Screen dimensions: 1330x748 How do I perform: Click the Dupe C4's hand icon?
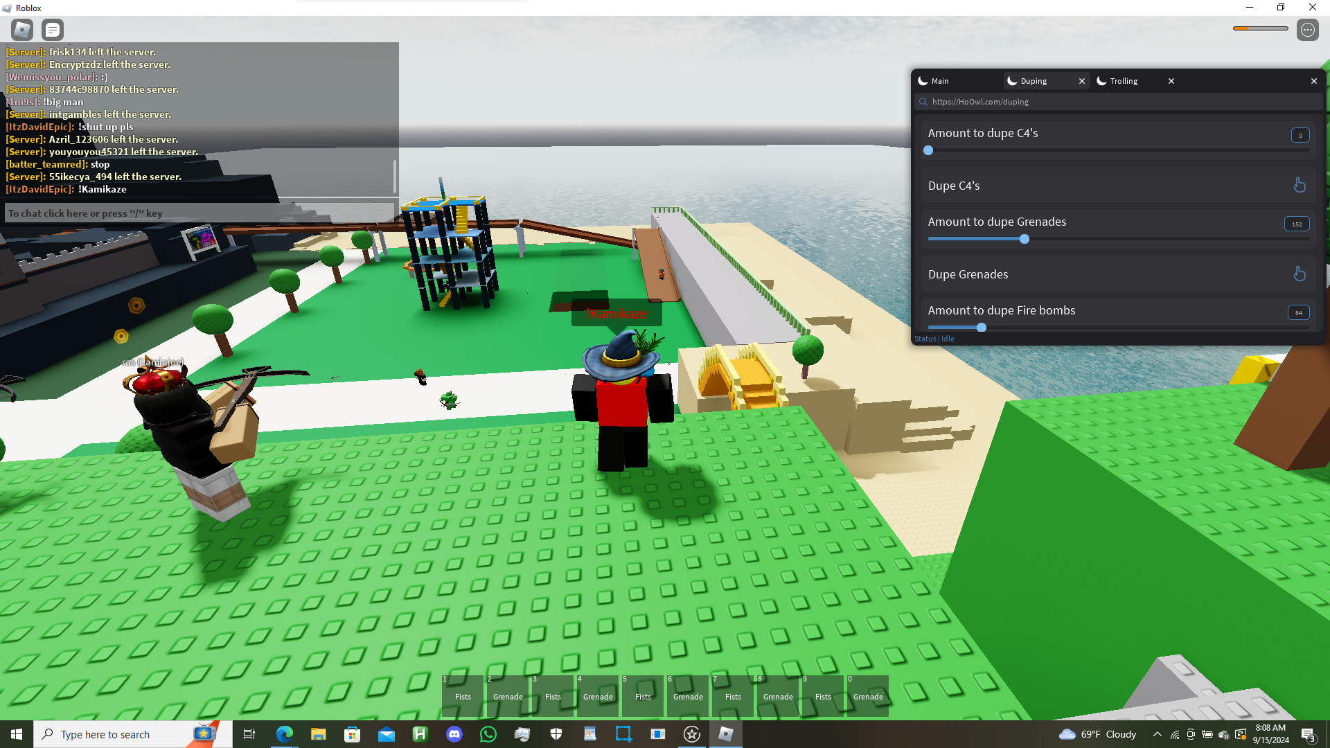tap(1300, 185)
